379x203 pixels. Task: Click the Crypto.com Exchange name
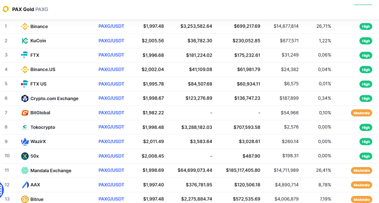pos(55,98)
